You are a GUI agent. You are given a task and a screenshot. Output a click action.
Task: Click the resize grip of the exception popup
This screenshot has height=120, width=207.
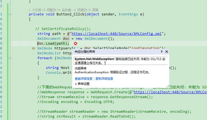pyautogui.click(x=168, y=86)
